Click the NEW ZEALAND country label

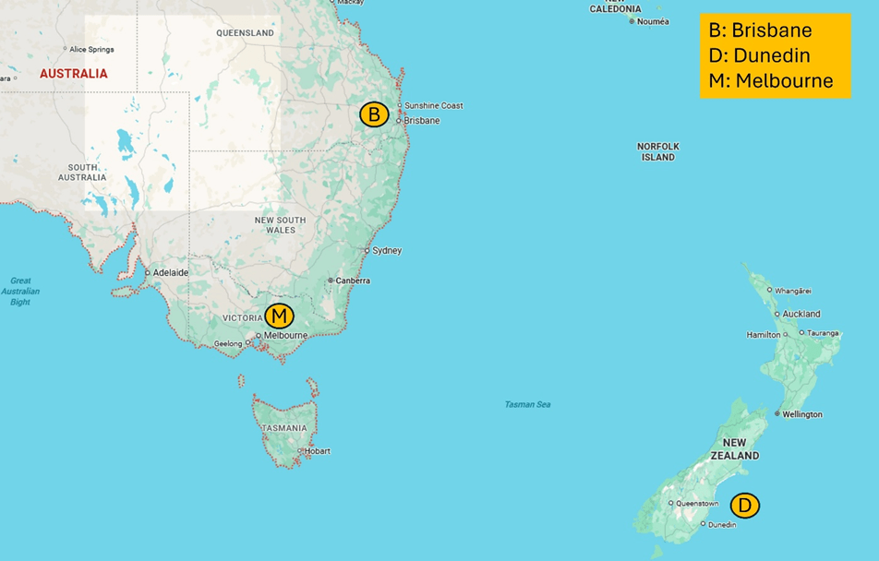(x=734, y=449)
